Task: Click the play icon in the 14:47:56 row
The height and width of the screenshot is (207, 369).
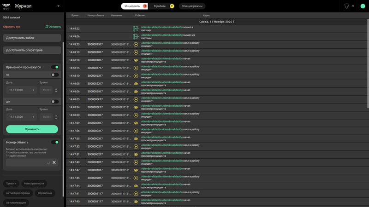Action: [x=136, y=131]
